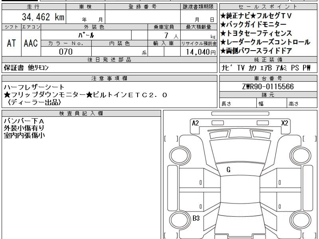Click the ★バックガイドモニター line
This screenshot has width=319, height=239.
[x=253, y=25]
